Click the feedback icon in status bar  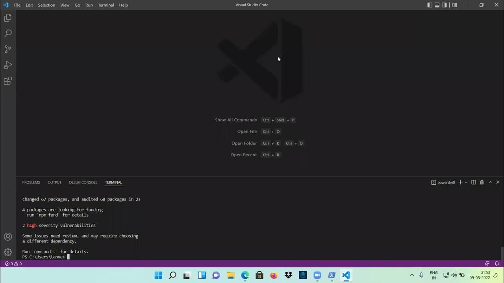[x=487, y=264]
